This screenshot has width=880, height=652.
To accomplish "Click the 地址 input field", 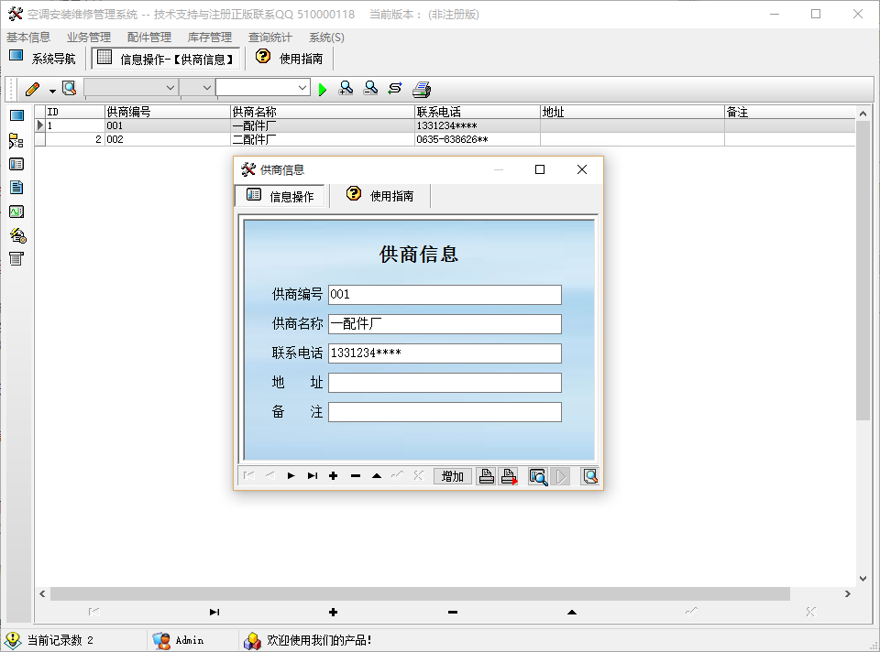I will point(445,383).
